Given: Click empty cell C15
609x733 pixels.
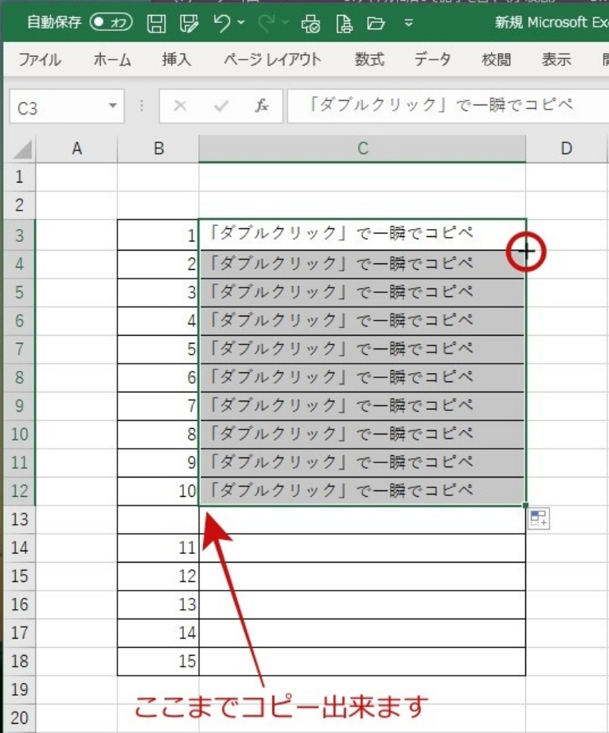Looking at the screenshot, I should (363, 576).
